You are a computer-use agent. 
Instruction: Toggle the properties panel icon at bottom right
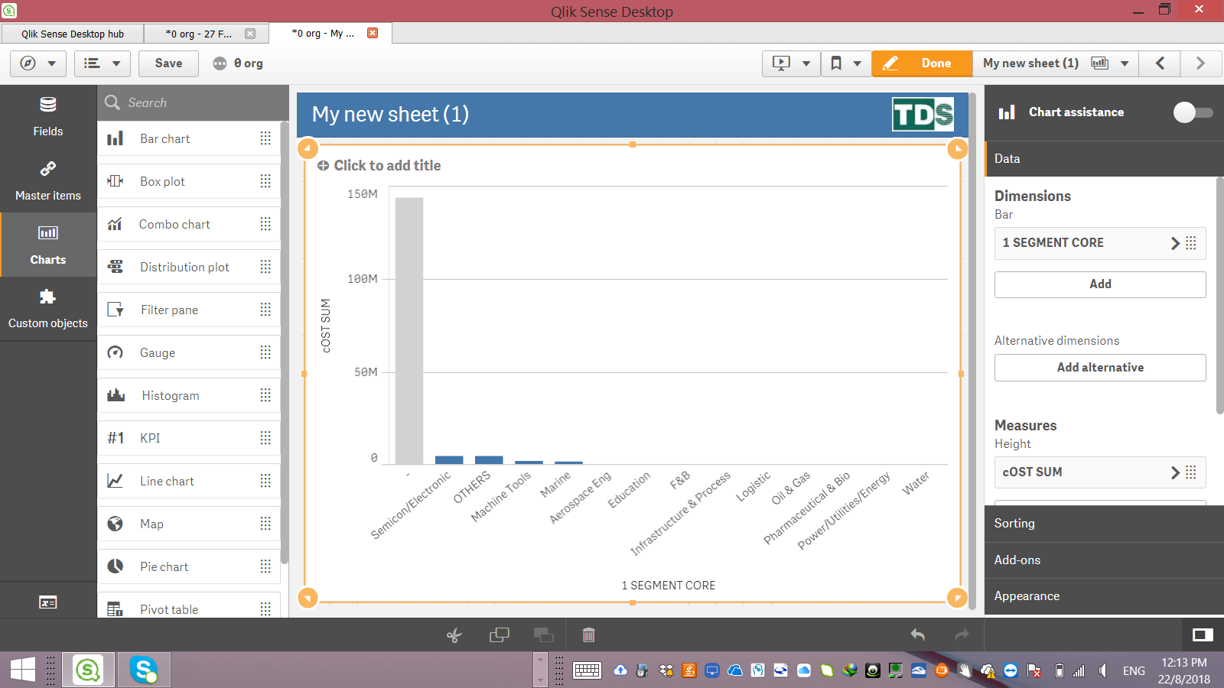(x=1203, y=635)
